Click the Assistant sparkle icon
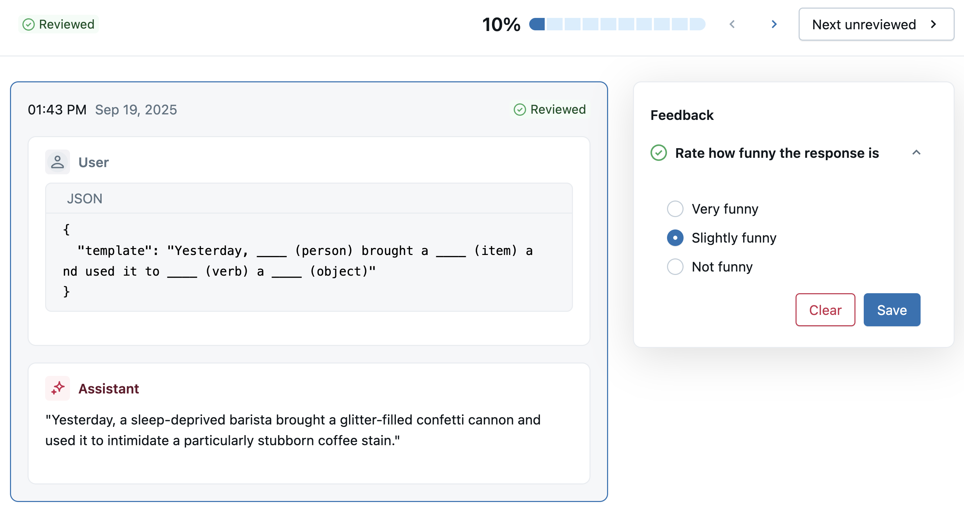Image resolution: width=964 pixels, height=512 pixels. click(57, 388)
